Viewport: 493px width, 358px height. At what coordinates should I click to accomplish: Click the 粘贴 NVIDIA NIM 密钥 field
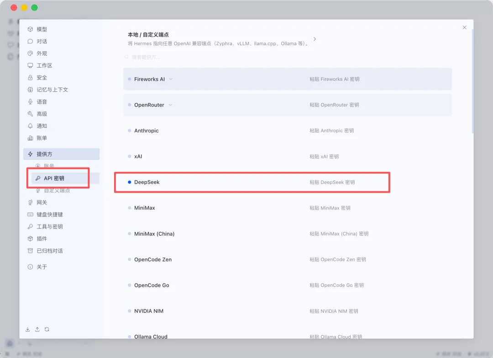pyautogui.click(x=334, y=311)
